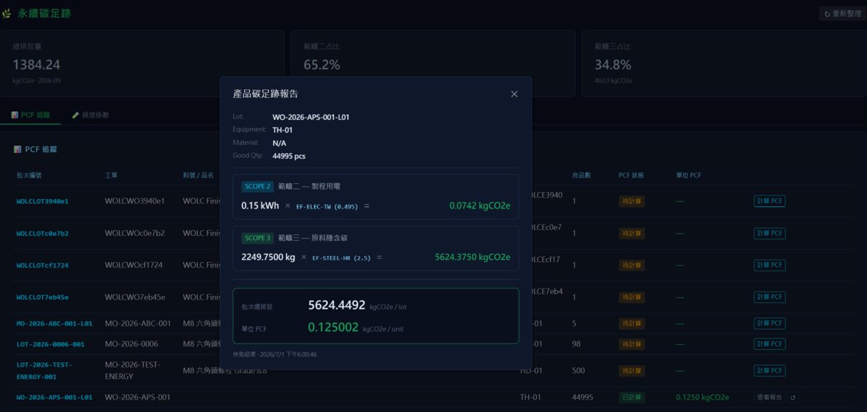Click the 5624.3750 kgCO2e scope 3 result

click(x=473, y=257)
